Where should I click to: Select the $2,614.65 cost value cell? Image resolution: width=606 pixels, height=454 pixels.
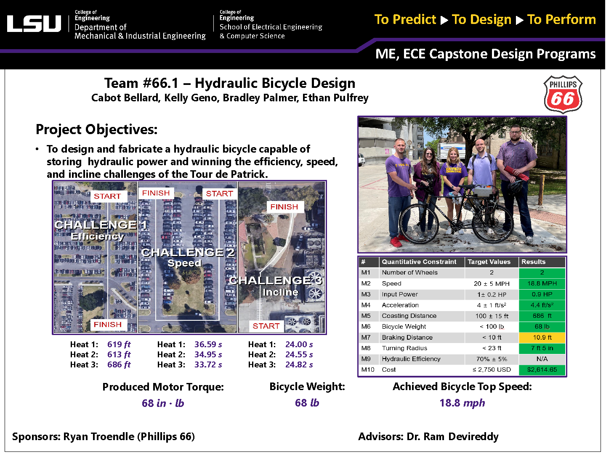coord(542,370)
